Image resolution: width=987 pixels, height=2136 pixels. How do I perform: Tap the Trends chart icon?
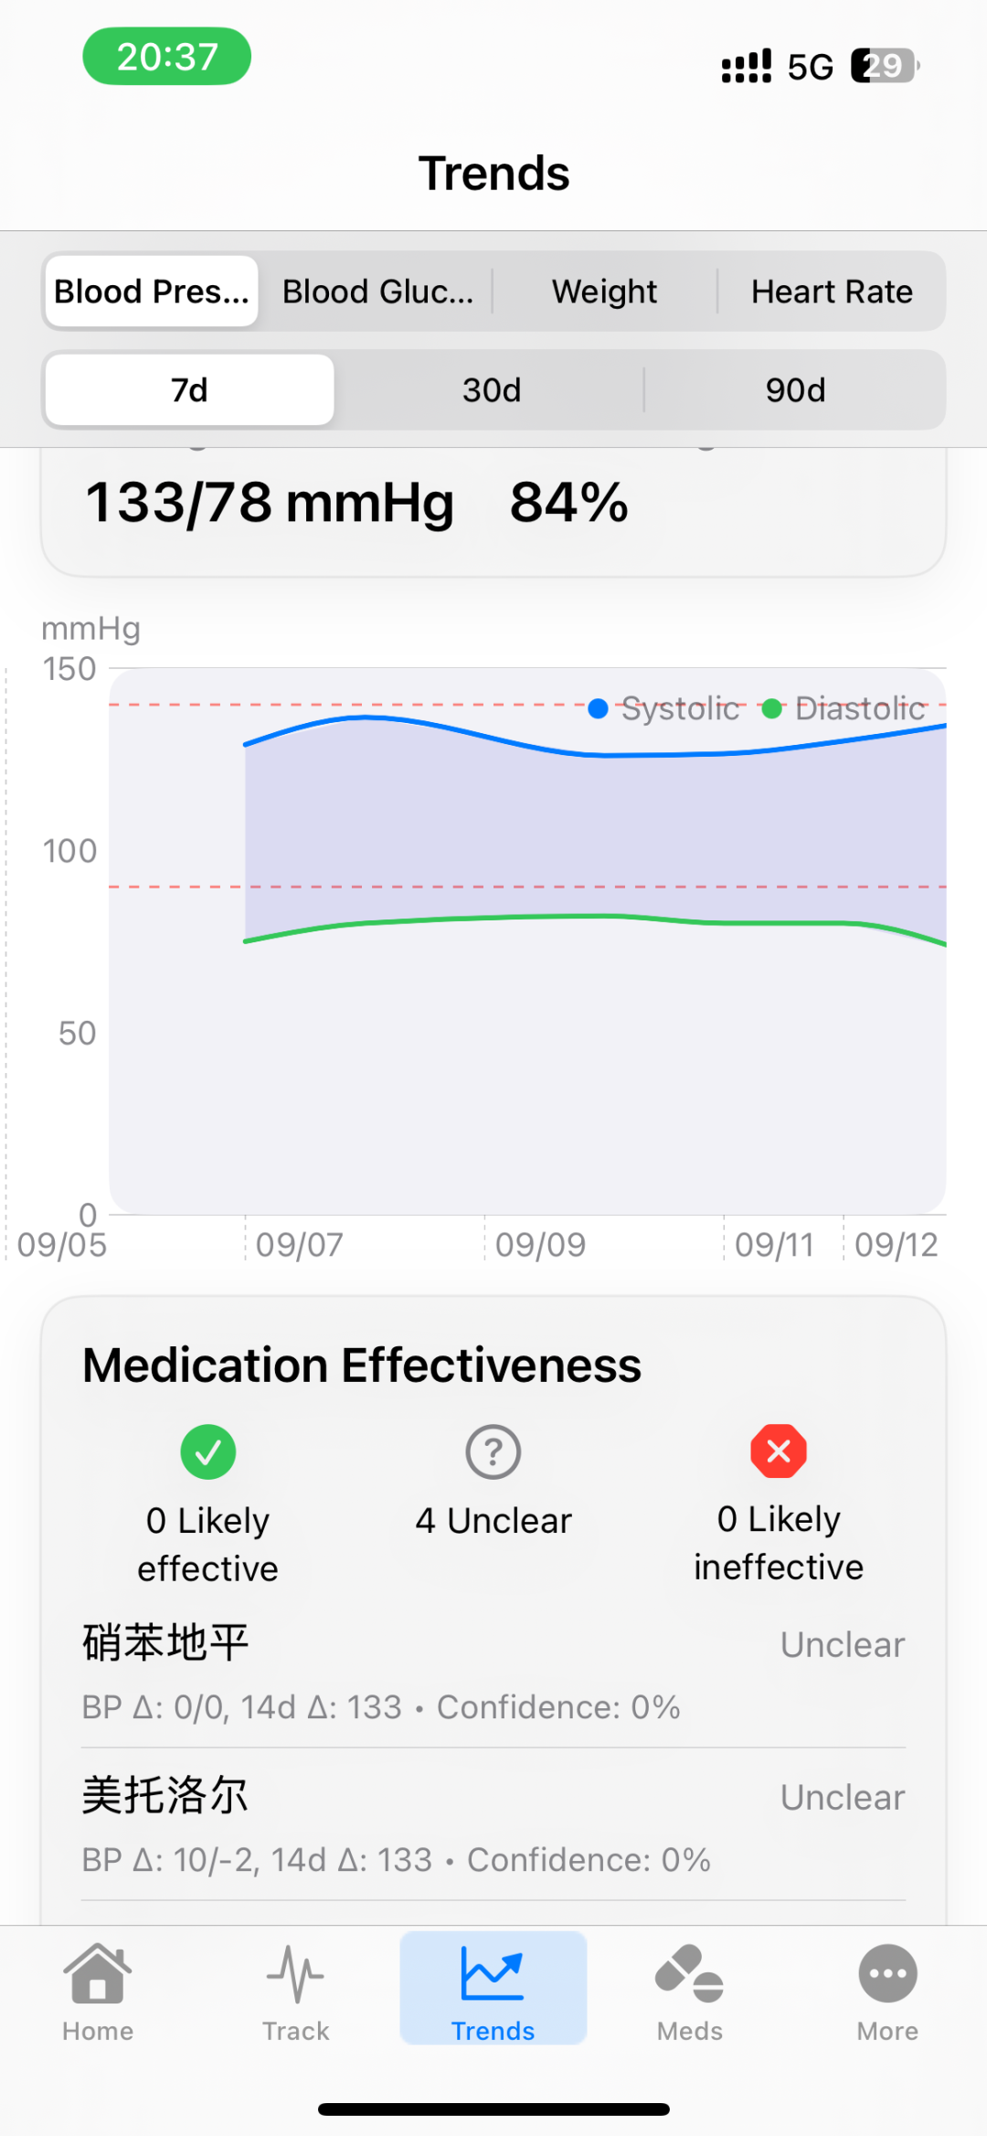coord(493,1974)
